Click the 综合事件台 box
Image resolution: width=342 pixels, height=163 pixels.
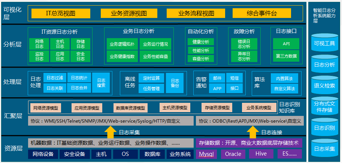click(x=262, y=13)
